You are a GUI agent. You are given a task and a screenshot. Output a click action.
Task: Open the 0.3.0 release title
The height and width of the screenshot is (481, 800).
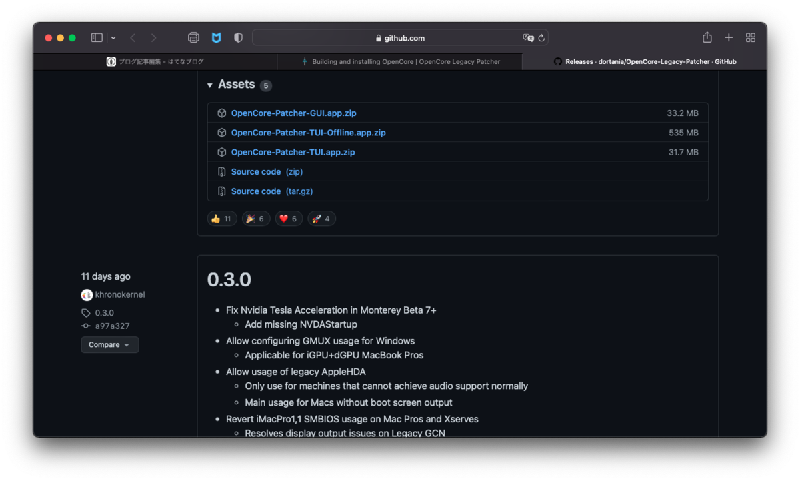229,280
